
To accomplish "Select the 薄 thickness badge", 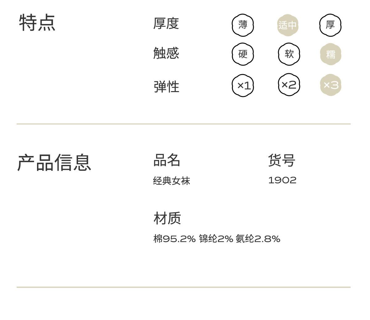I will (x=243, y=25).
